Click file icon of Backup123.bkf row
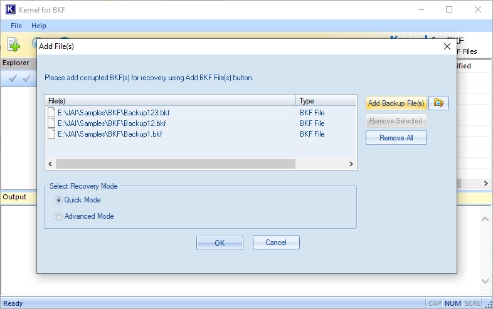Screen dimensions: 493x309 tap(51, 113)
